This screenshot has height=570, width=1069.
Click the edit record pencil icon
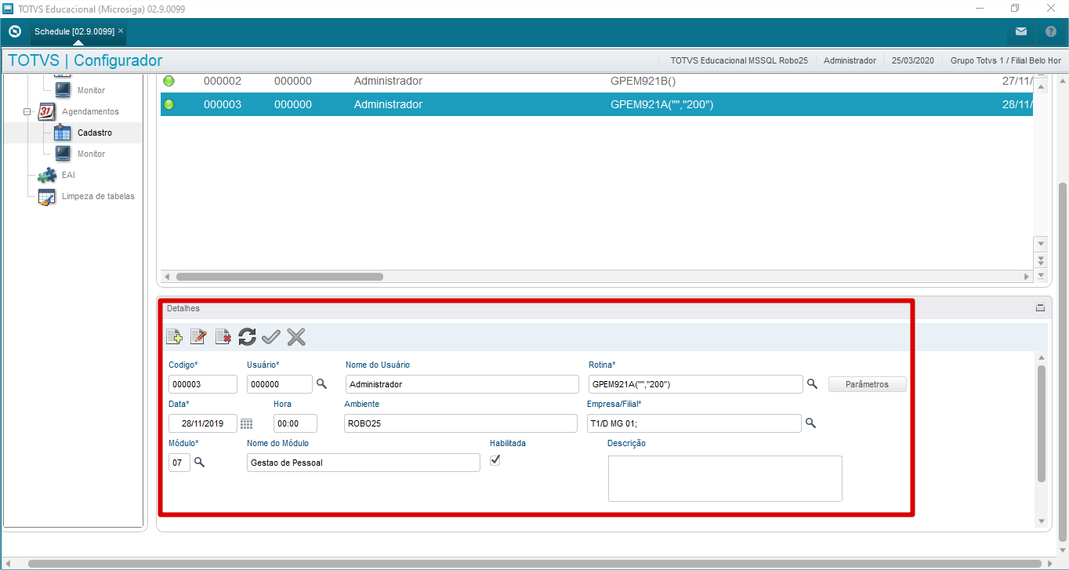coord(198,337)
